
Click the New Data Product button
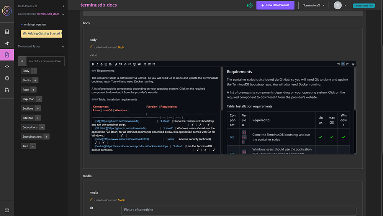pyautogui.click(x=275, y=5)
